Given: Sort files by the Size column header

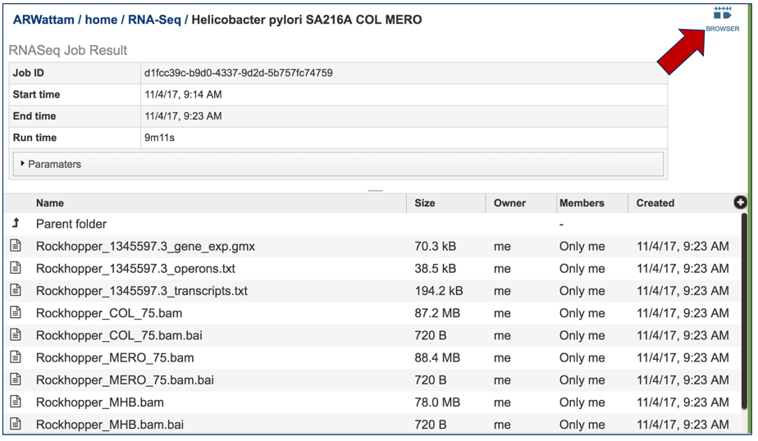Looking at the screenshot, I should (x=424, y=202).
